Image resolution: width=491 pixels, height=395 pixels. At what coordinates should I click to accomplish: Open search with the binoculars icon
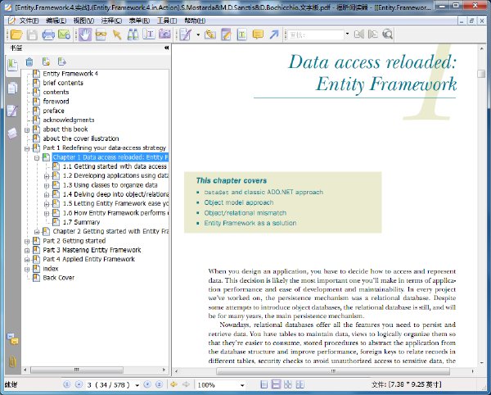click(133, 34)
